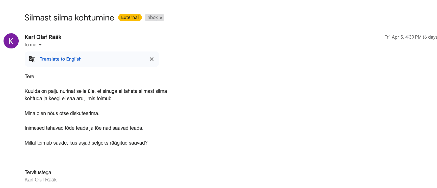Click the "to me" recipient text
437x188 pixels.
(x=30, y=45)
